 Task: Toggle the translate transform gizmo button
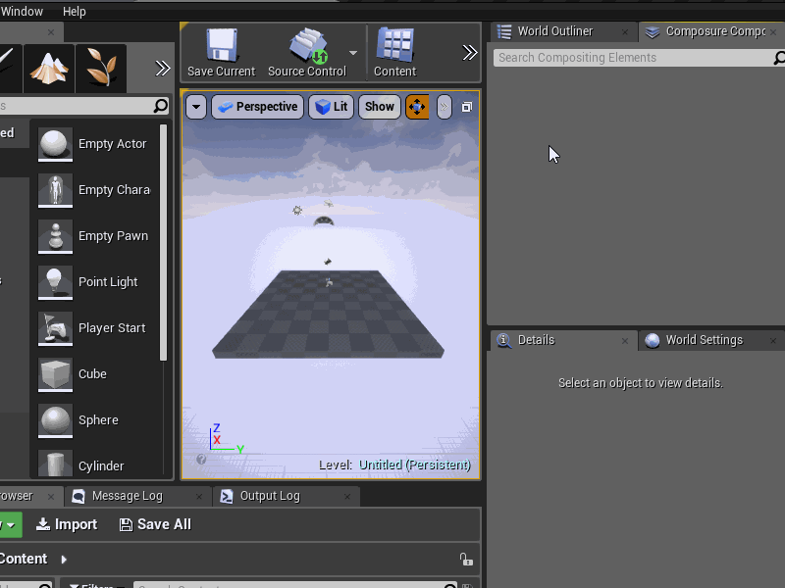417,107
